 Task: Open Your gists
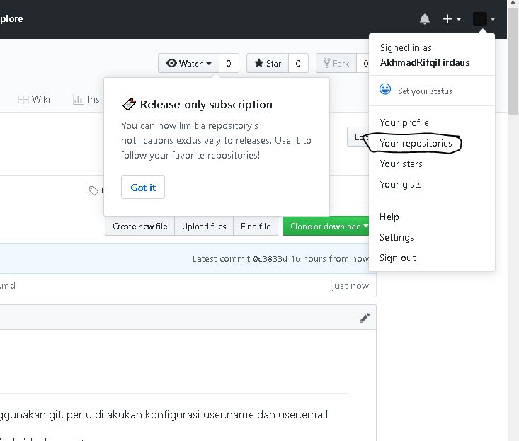tap(401, 184)
